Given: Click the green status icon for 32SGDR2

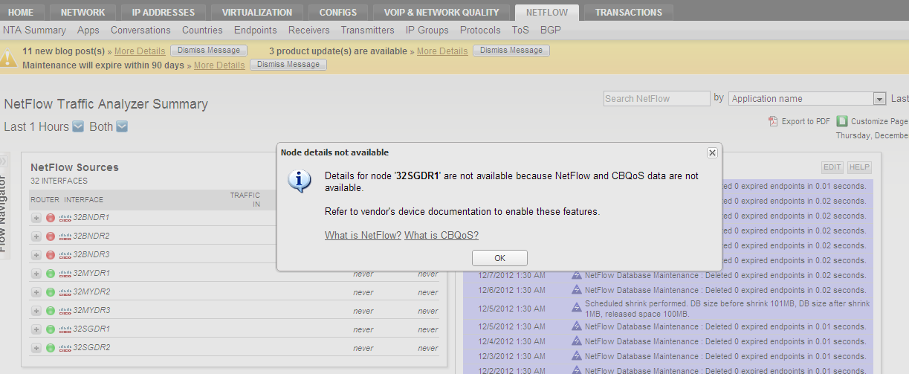Looking at the screenshot, I should [51, 348].
